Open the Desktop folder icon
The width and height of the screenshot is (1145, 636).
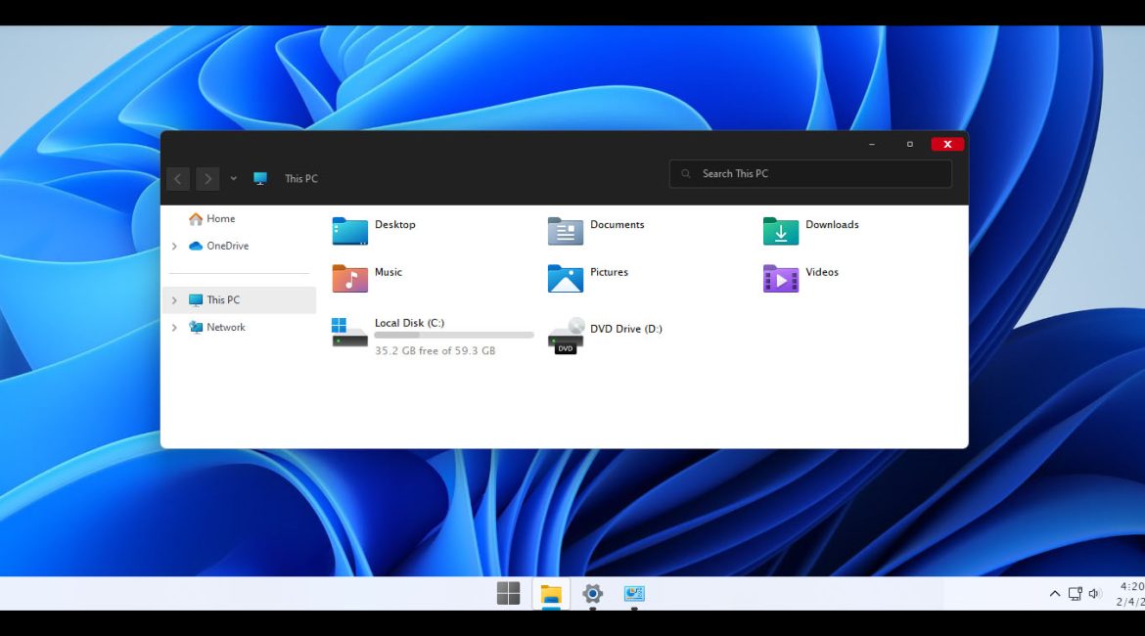coord(349,231)
